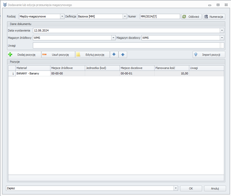Select the BANANY - Banany cell
This screenshot has height=196, width=231.
[33, 73]
